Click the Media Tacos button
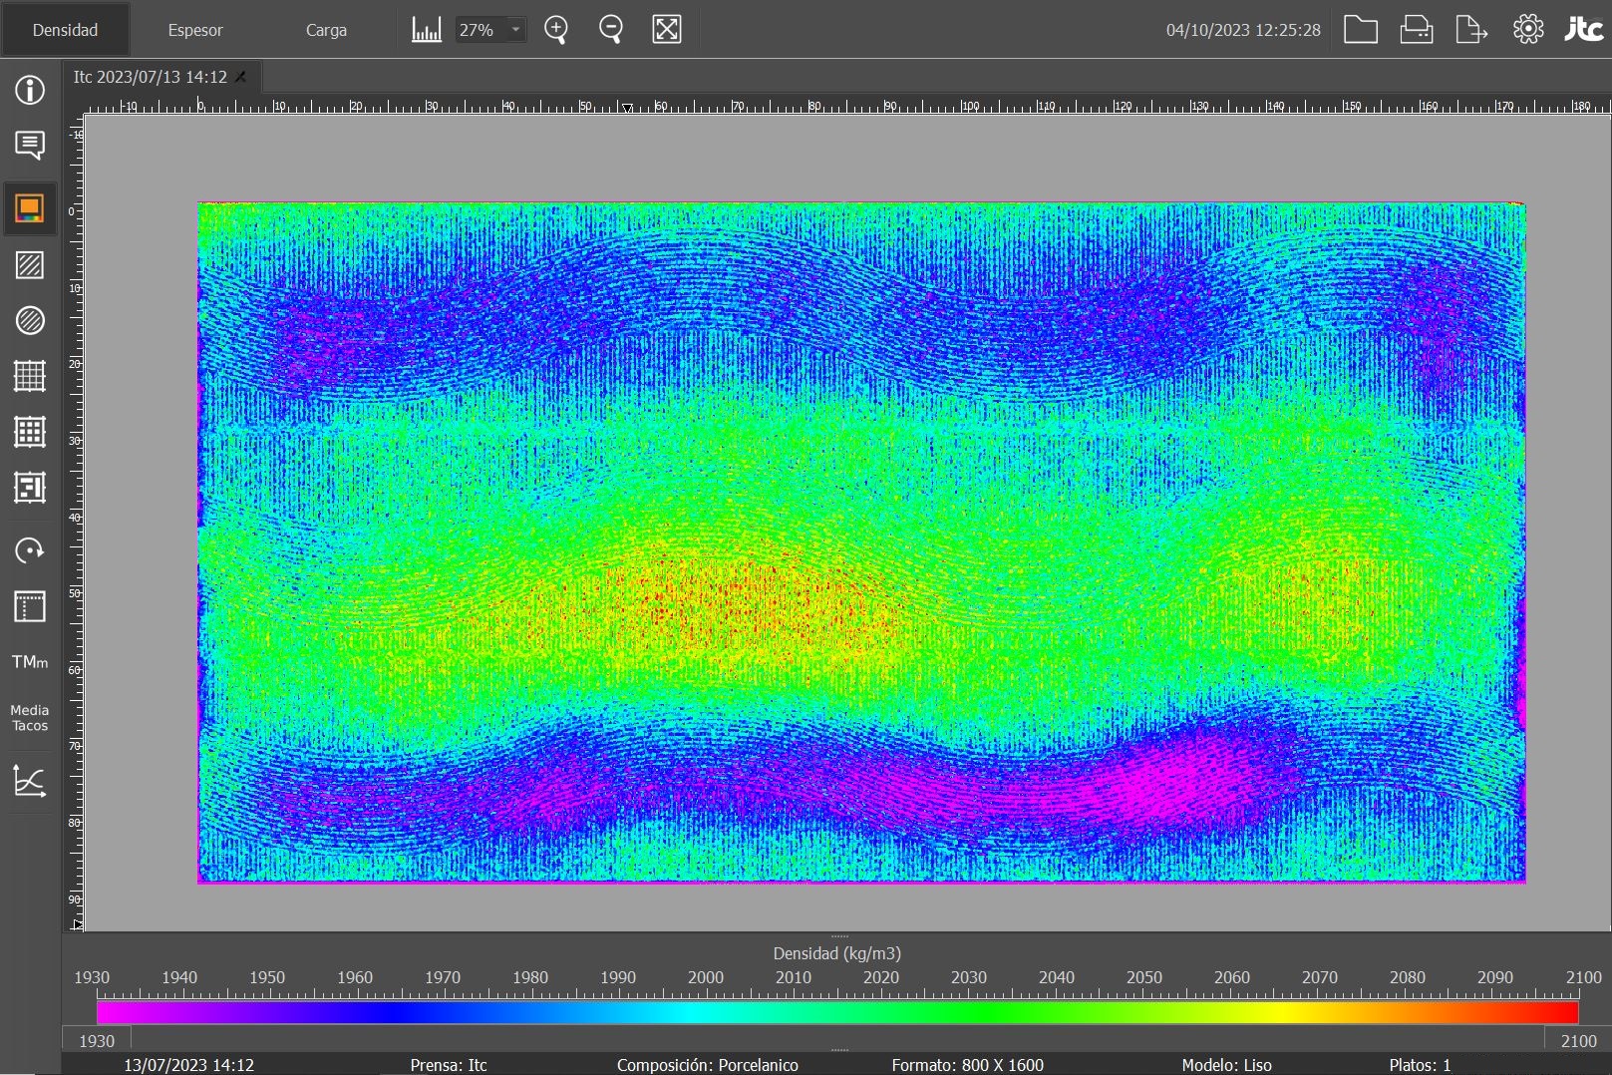 [30, 718]
